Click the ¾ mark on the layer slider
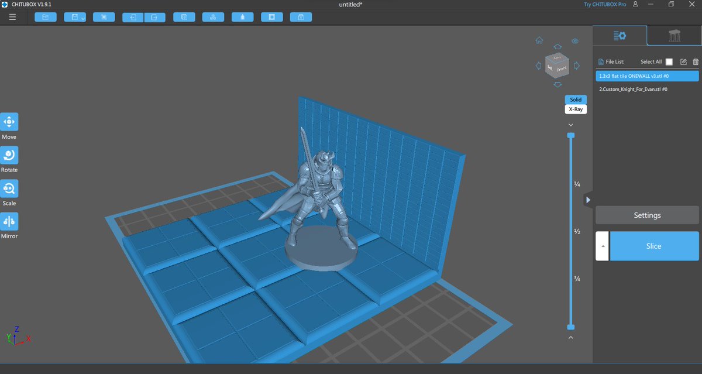Image resolution: width=702 pixels, height=374 pixels. pyautogui.click(x=577, y=279)
